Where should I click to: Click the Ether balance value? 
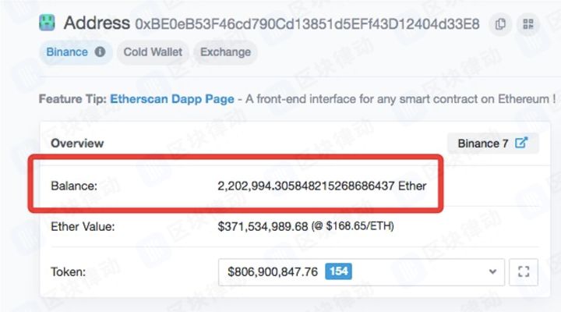click(x=322, y=186)
